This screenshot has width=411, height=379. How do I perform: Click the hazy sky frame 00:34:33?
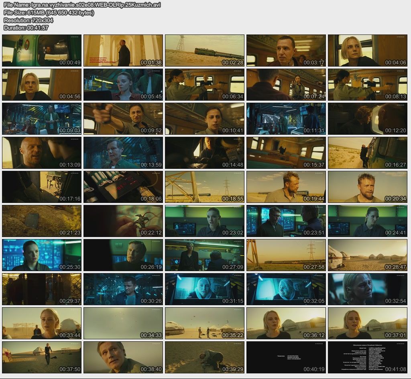pos(123,323)
